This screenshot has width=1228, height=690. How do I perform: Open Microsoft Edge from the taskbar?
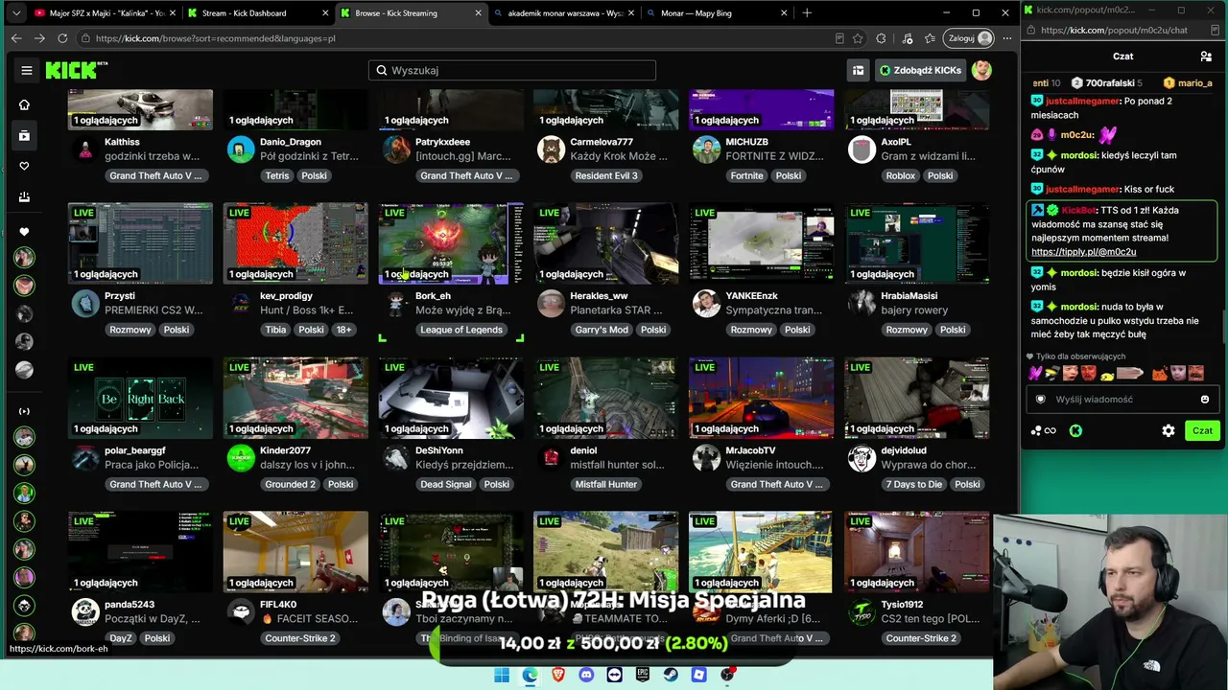point(530,675)
